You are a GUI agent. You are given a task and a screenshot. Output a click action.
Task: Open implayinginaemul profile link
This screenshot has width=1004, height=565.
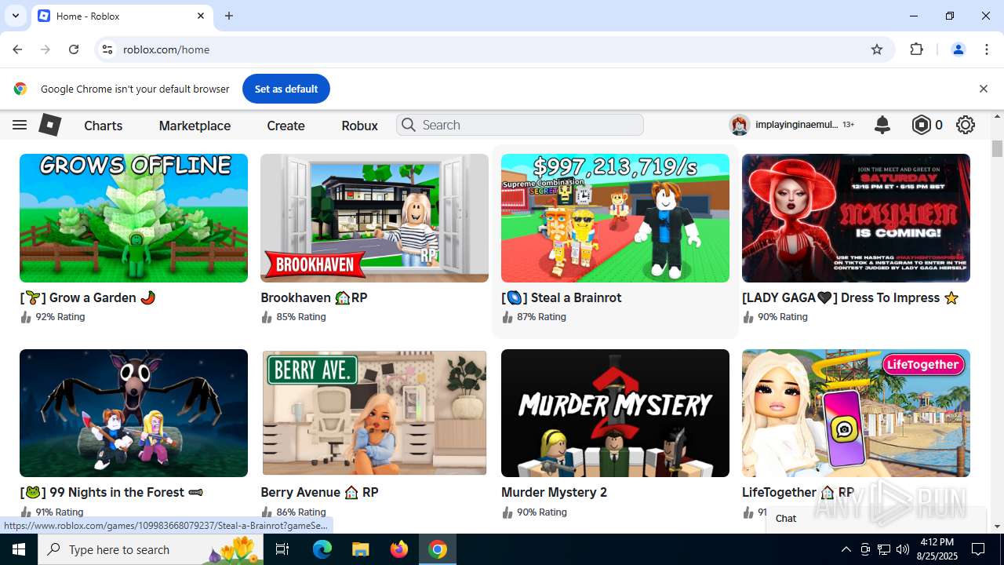tap(796, 125)
